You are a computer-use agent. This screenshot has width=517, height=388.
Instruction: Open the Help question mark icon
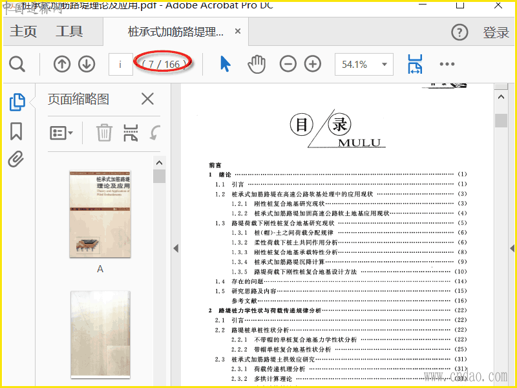(x=459, y=32)
